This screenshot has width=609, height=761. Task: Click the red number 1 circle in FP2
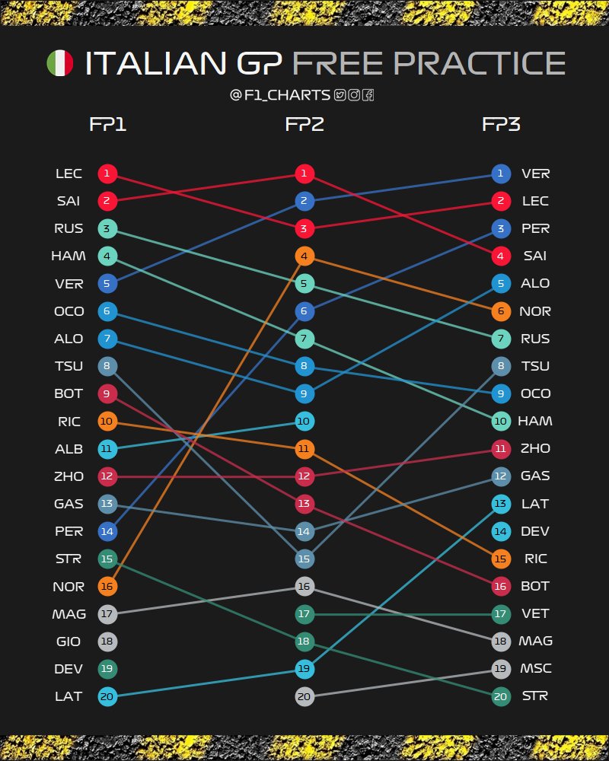point(304,174)
